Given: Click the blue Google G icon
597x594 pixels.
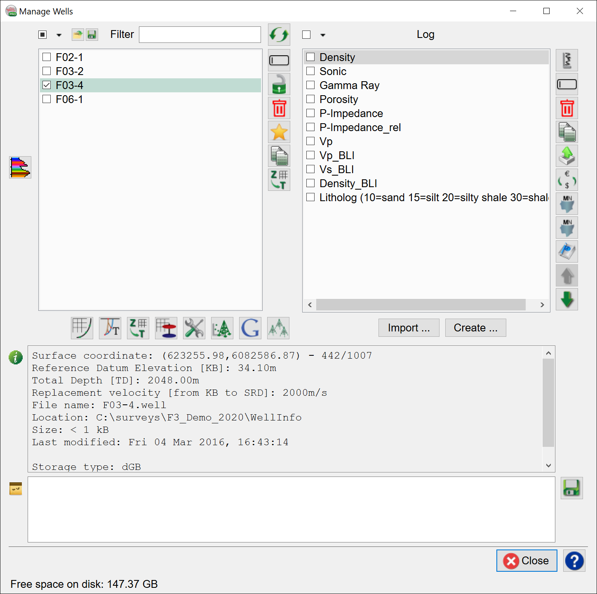Looking at the screenshot, I should (250, 328).
